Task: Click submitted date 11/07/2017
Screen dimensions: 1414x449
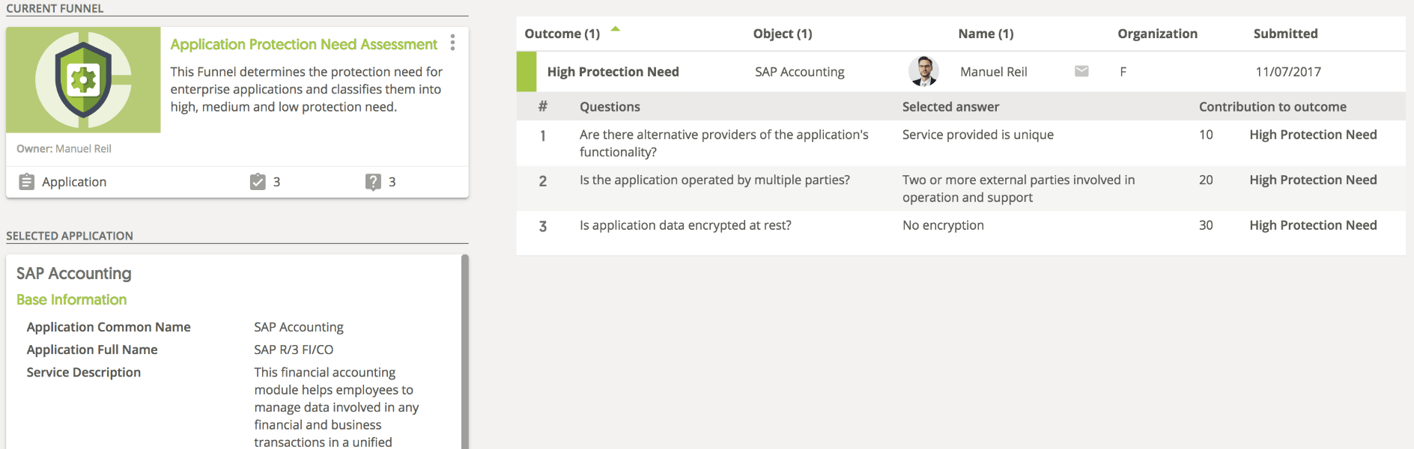Action: (1288, 72)
